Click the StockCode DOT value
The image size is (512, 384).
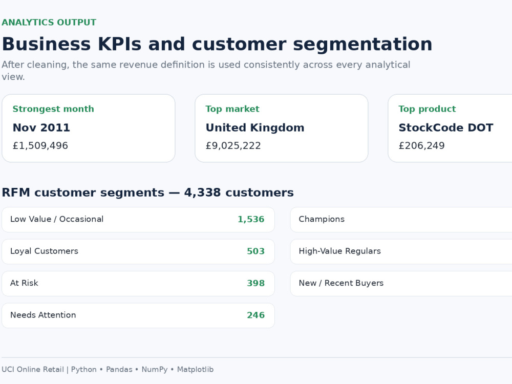tap(446, 127)
